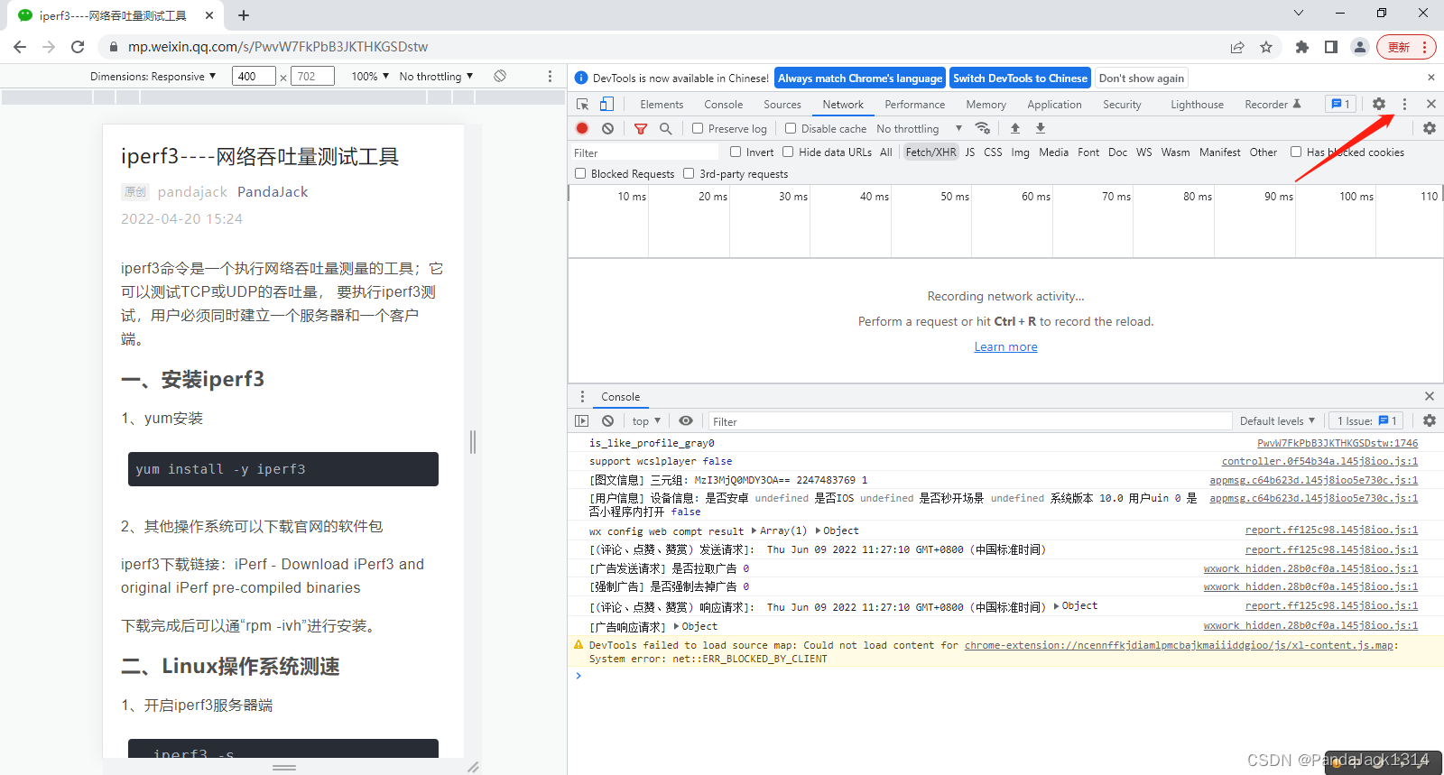Click the console Filter input
The width and height of the screenshot is (1444, 775).
[969, 421]
